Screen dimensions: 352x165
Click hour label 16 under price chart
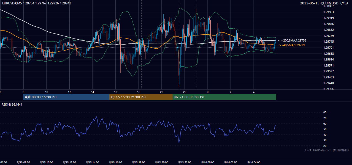point(116,92)
